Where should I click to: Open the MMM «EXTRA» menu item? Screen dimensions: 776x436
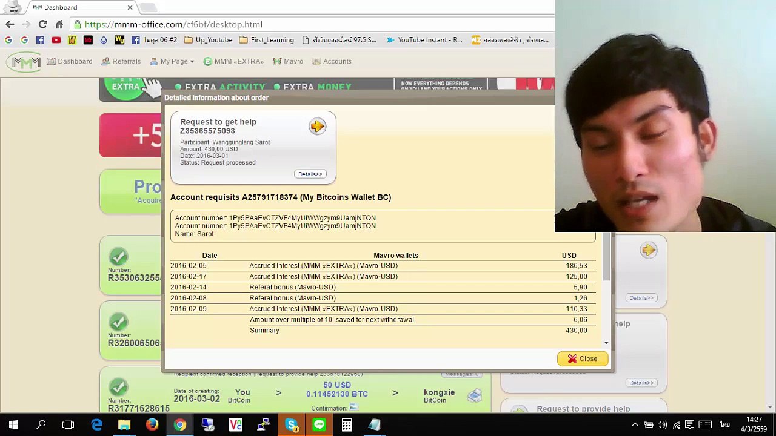click(x=233, y=61)
